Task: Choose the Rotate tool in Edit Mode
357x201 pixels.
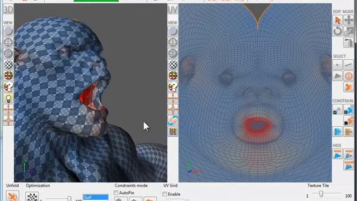Action: tap(337, 31)
